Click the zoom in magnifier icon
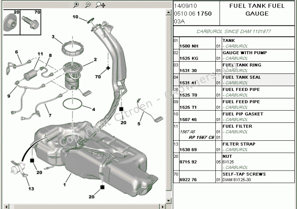 click(x=76, y=5)
